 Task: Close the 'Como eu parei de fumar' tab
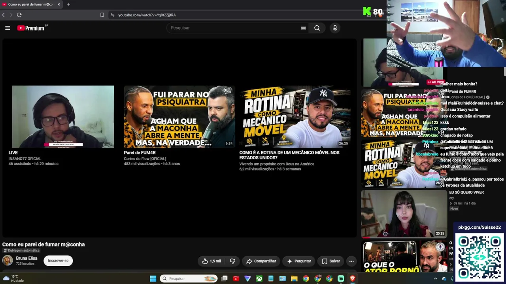(x=59, y=4)
